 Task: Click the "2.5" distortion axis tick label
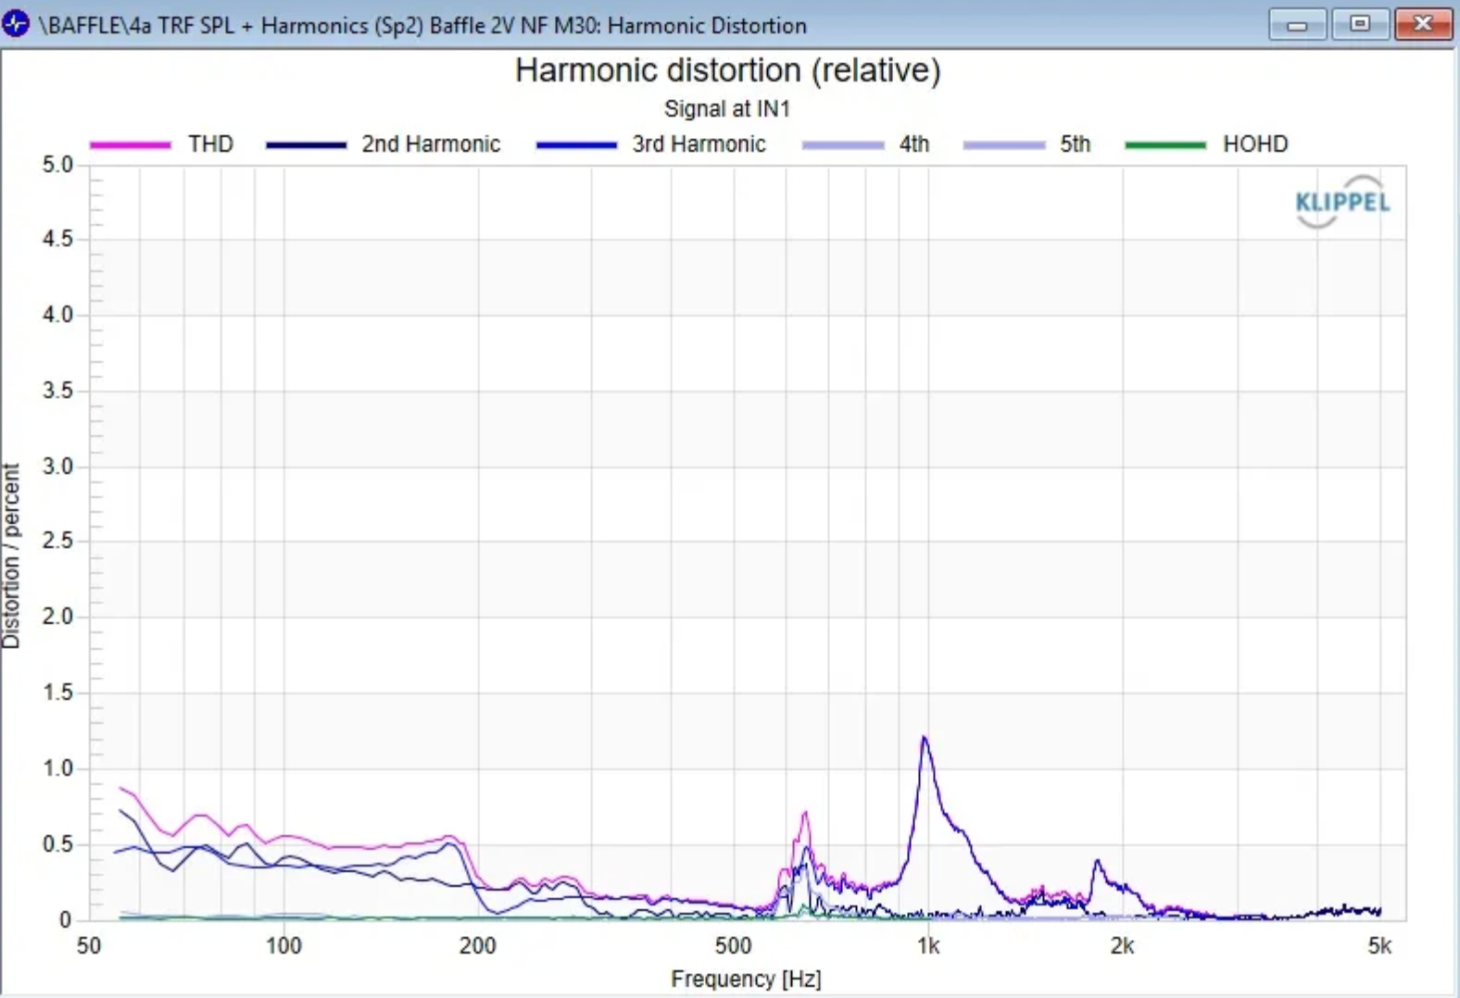[57, 541]
